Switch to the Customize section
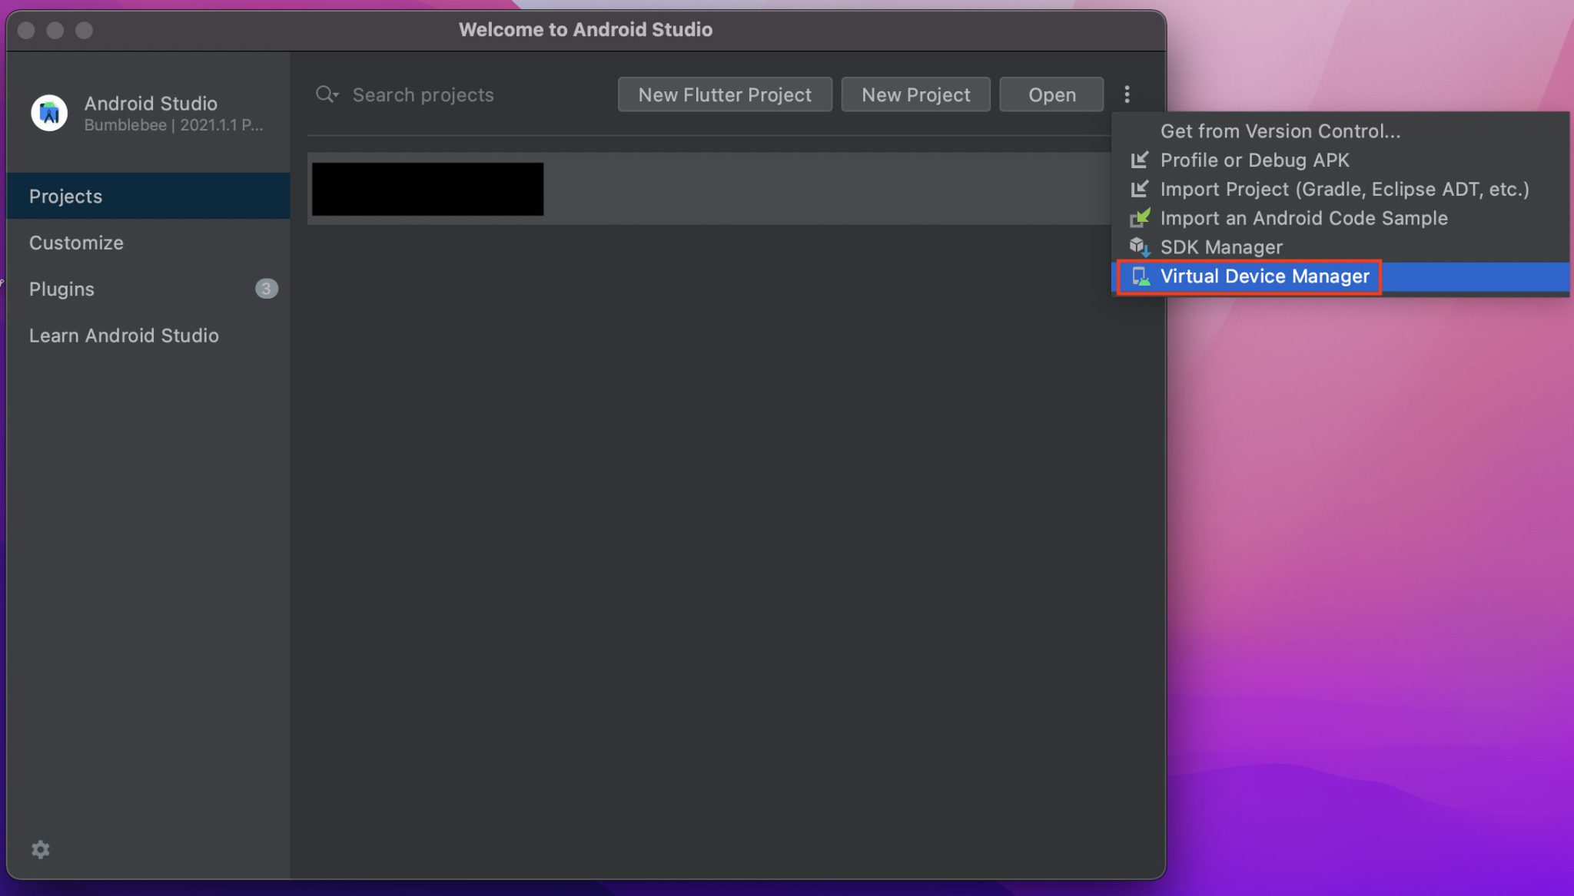Viewport: 1574px width, 896px height. [76, 243]
